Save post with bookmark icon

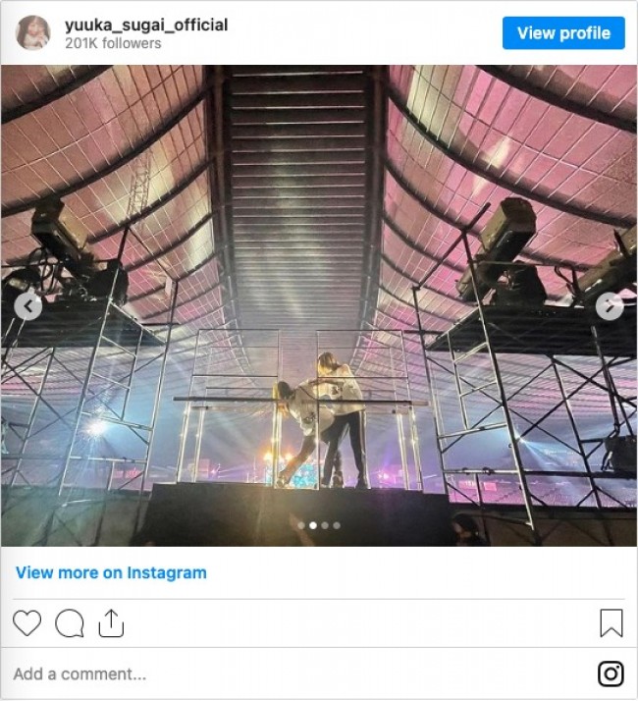[611, 622]
